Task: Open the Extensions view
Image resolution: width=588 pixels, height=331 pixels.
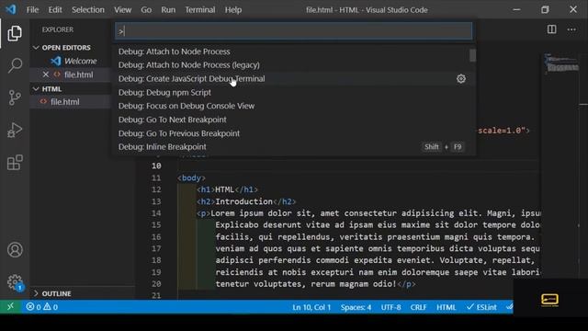Action: (15, 163)
